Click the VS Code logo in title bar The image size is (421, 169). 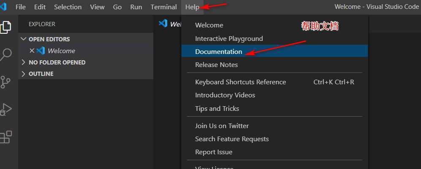(3, 7)
